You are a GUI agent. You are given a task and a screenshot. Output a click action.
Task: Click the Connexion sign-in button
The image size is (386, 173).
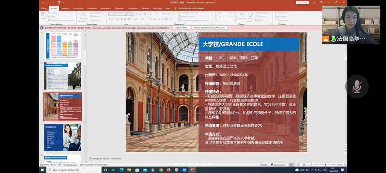point(302,3)
